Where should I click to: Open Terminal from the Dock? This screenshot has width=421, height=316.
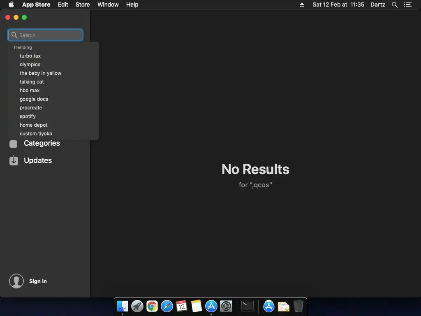(x=248, y=306)
